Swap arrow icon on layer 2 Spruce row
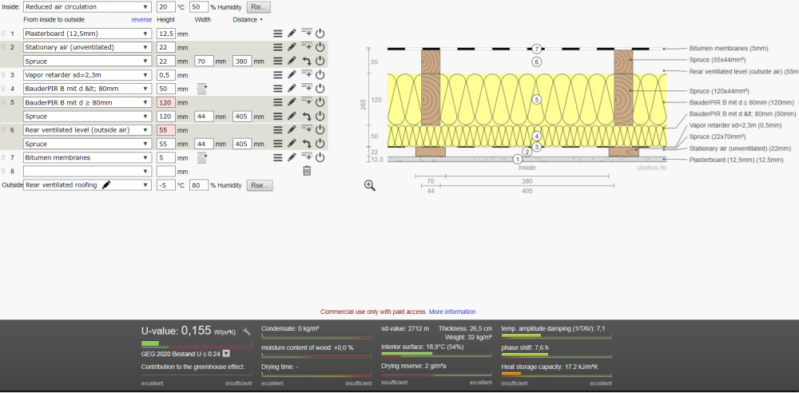The image size is (799, 393). pos(306,62)
